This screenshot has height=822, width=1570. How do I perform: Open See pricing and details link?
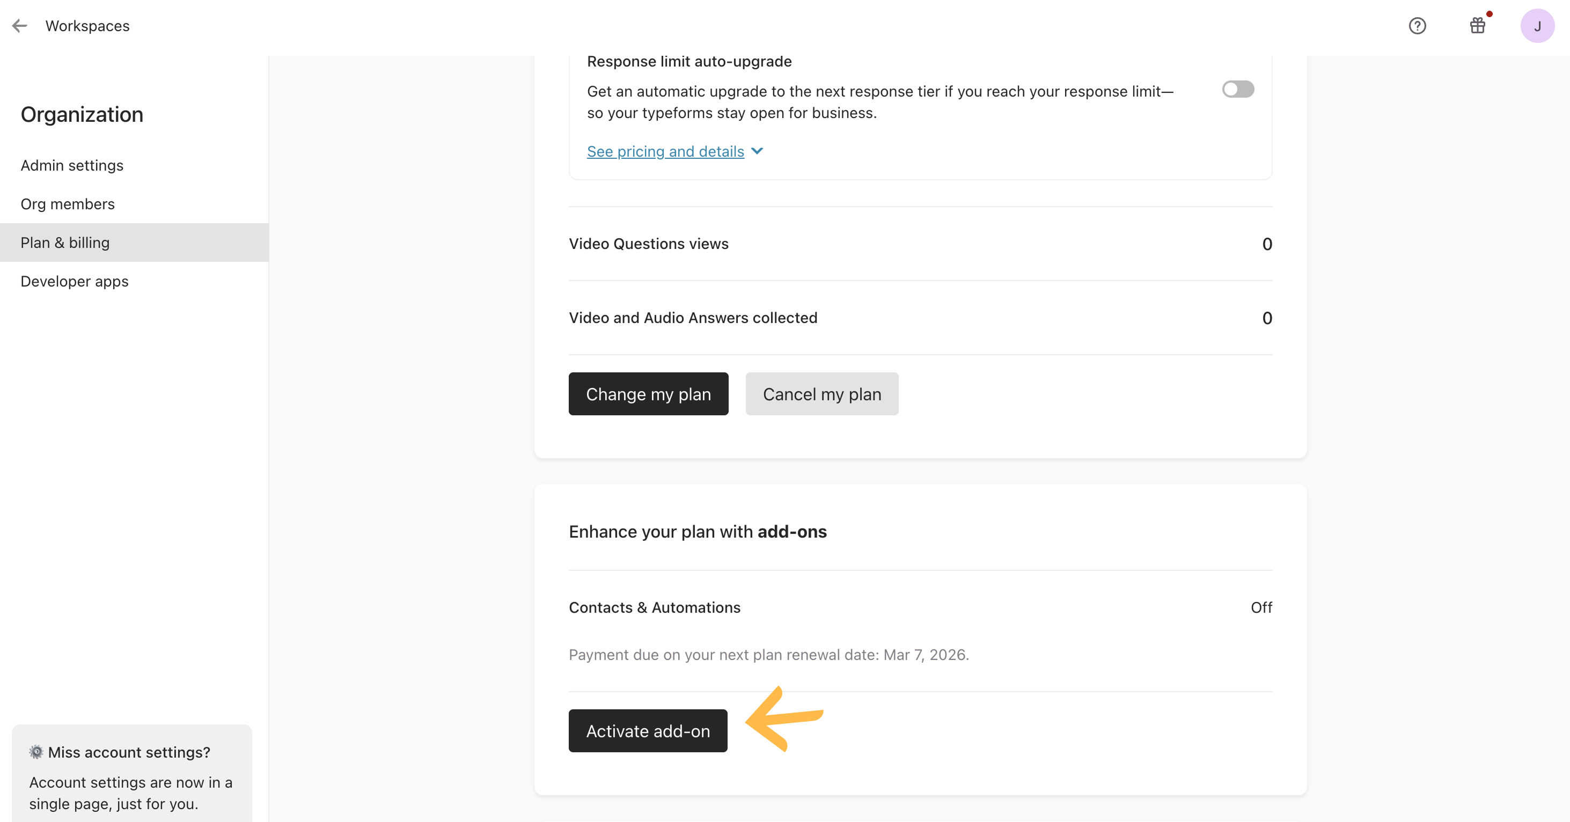[x=665, y=151]
